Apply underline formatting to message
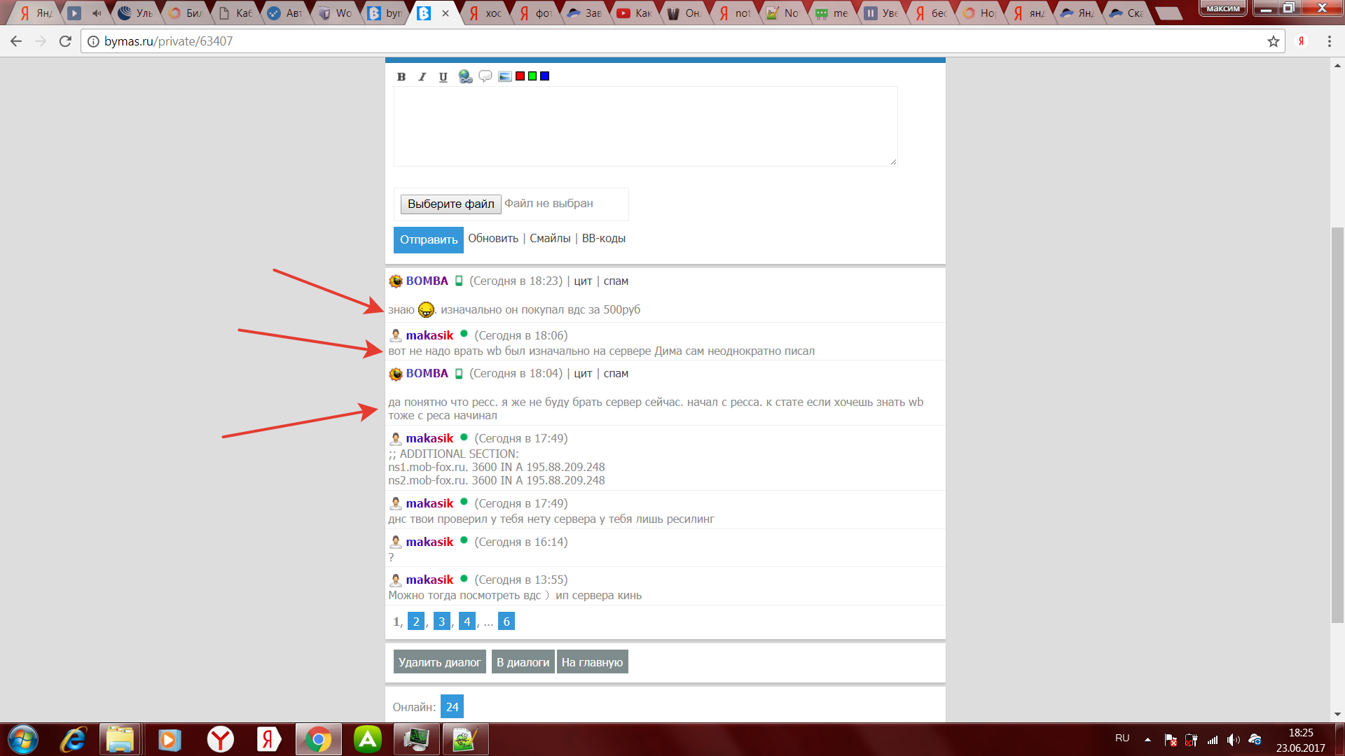1345x756 pixels. pos(443,77)
